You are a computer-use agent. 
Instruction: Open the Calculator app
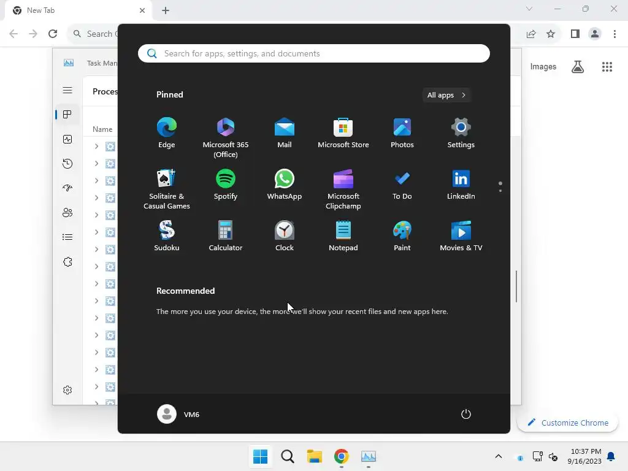pyautogui.click(x=226, y=236)
